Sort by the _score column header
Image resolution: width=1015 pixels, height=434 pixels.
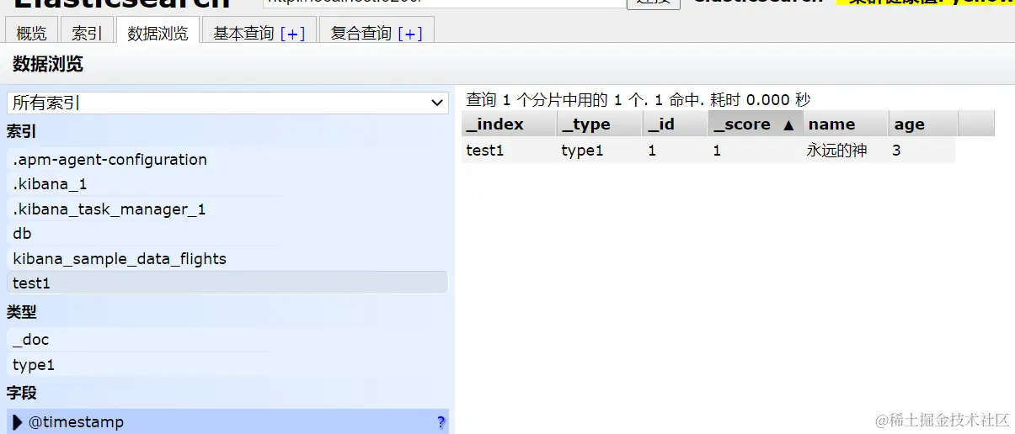coord(756,124)
